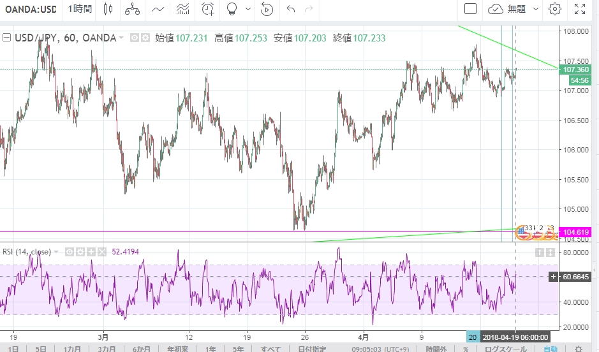Viewport: 599px width, 352px height.
Task: Open timezone menu 09:05:03 (UTC+9)
Action: (380, 349)
